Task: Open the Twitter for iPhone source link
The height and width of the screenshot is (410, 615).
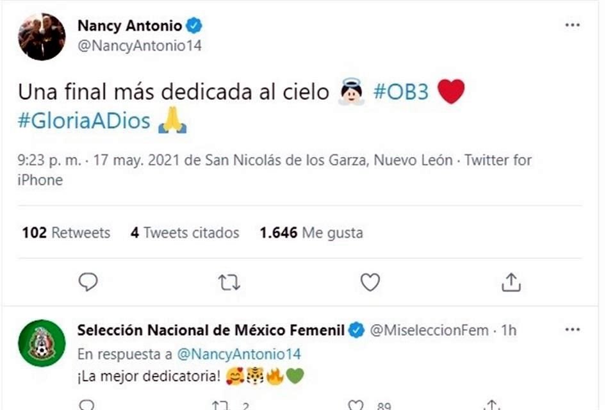Action: 497,160
